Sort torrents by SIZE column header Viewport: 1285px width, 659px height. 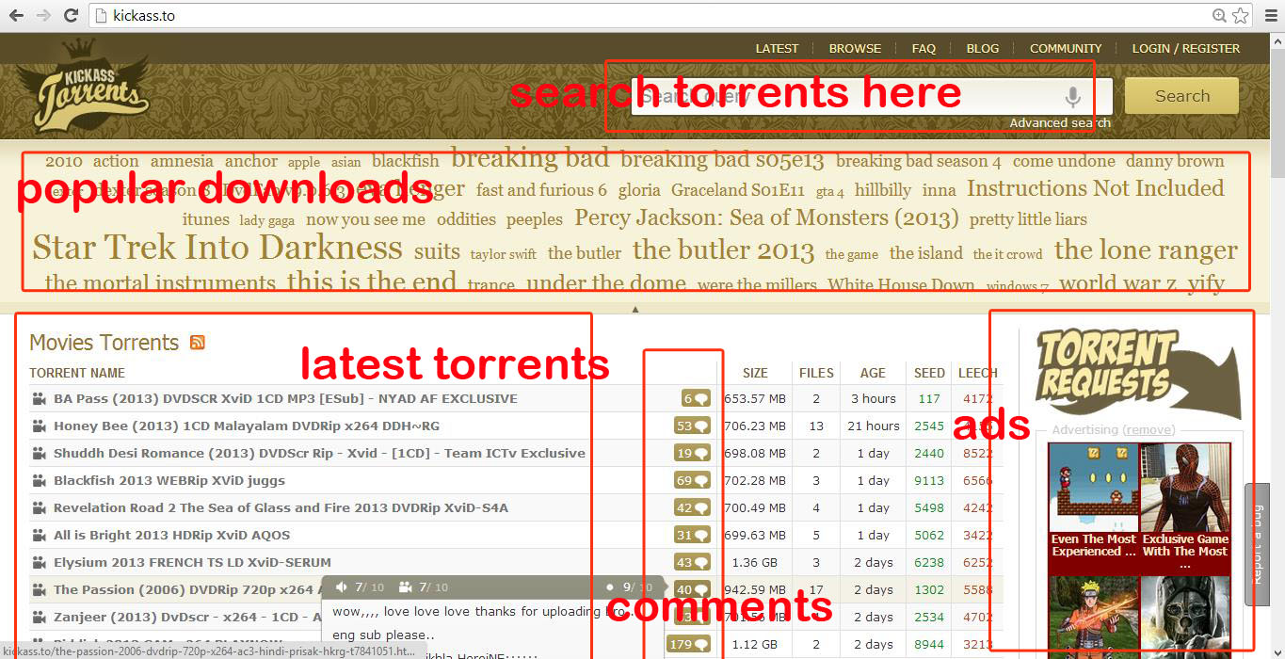755,373
